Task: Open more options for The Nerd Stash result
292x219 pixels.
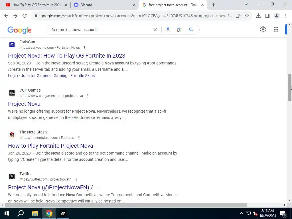Action: click(79, 138)
